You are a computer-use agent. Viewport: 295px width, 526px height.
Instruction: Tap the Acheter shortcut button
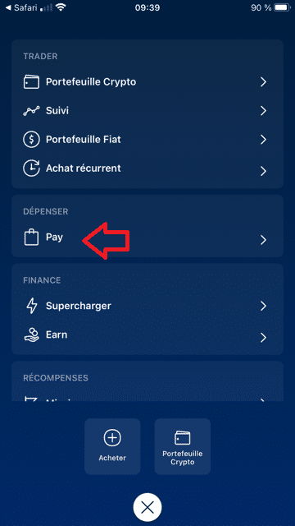(112, 446)
